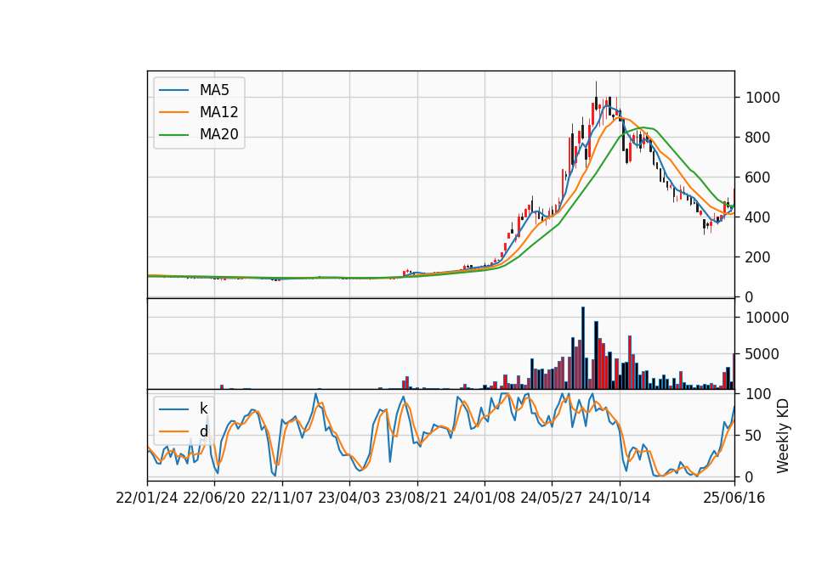Click the tallest volume bar
Image resolution: width=816 pixels, height=586 pixels.
[x=583, y=348]
